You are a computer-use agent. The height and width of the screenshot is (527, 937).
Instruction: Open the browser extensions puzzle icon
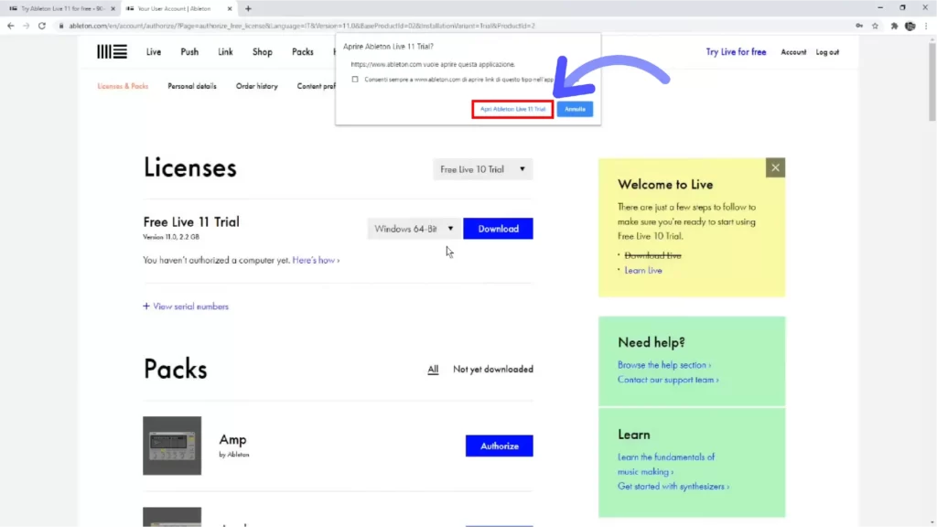point(894,26)
